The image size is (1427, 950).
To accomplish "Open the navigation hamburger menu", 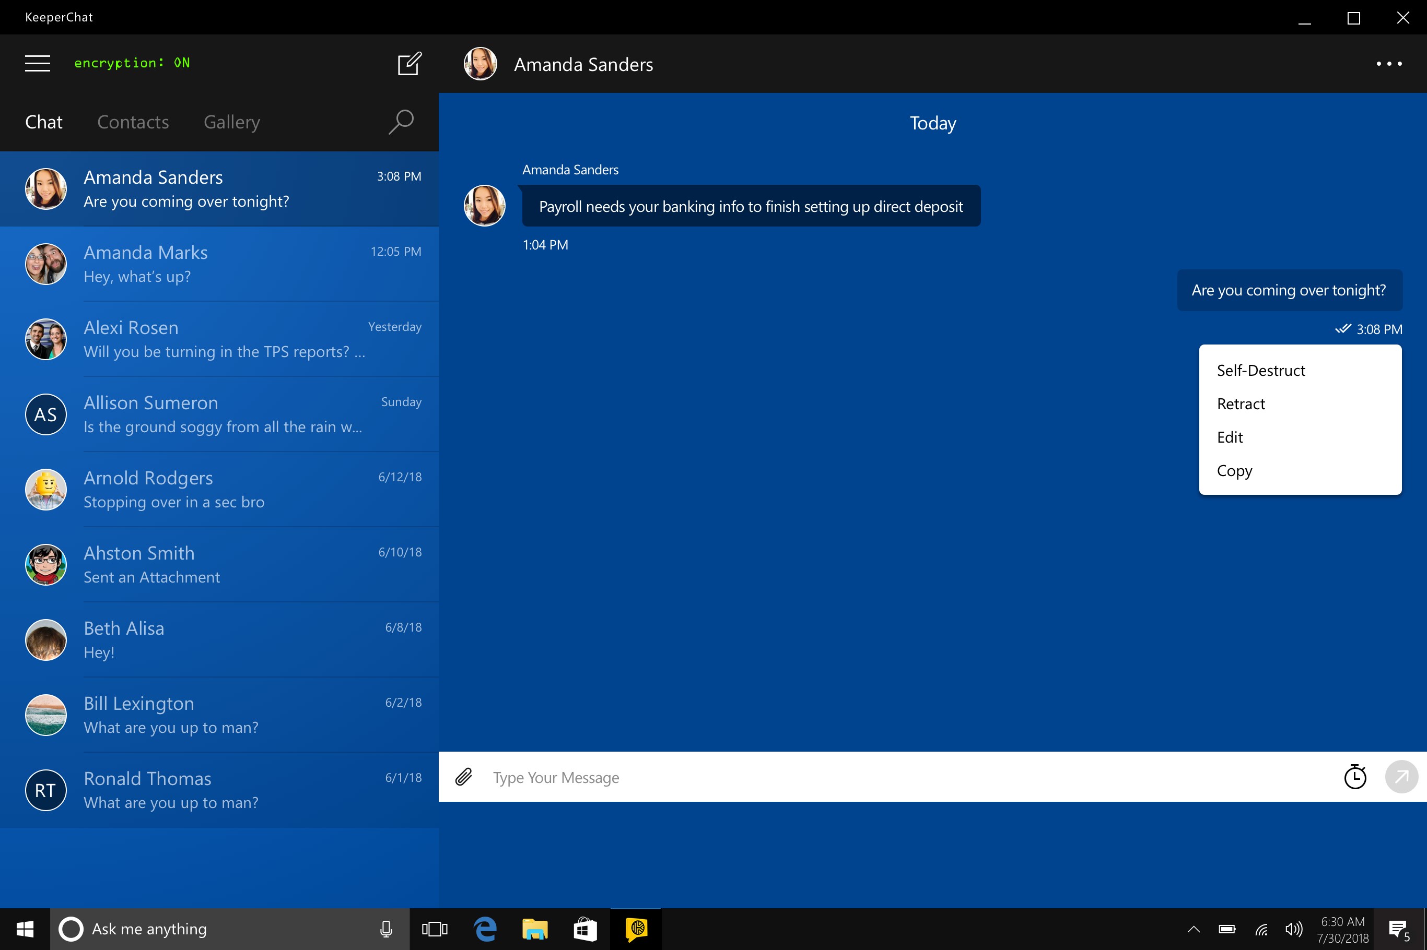I will 37,63.
